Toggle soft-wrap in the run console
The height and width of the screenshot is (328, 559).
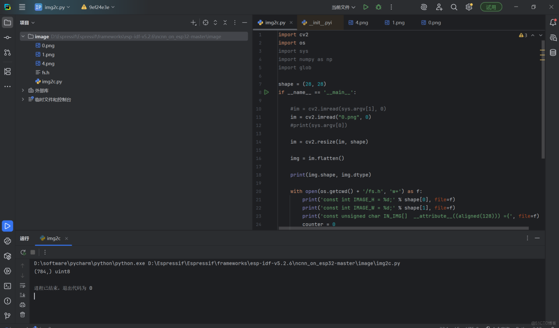coord(22,286)
